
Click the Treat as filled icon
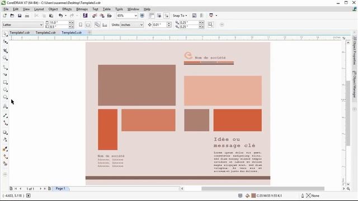[210, 25]
